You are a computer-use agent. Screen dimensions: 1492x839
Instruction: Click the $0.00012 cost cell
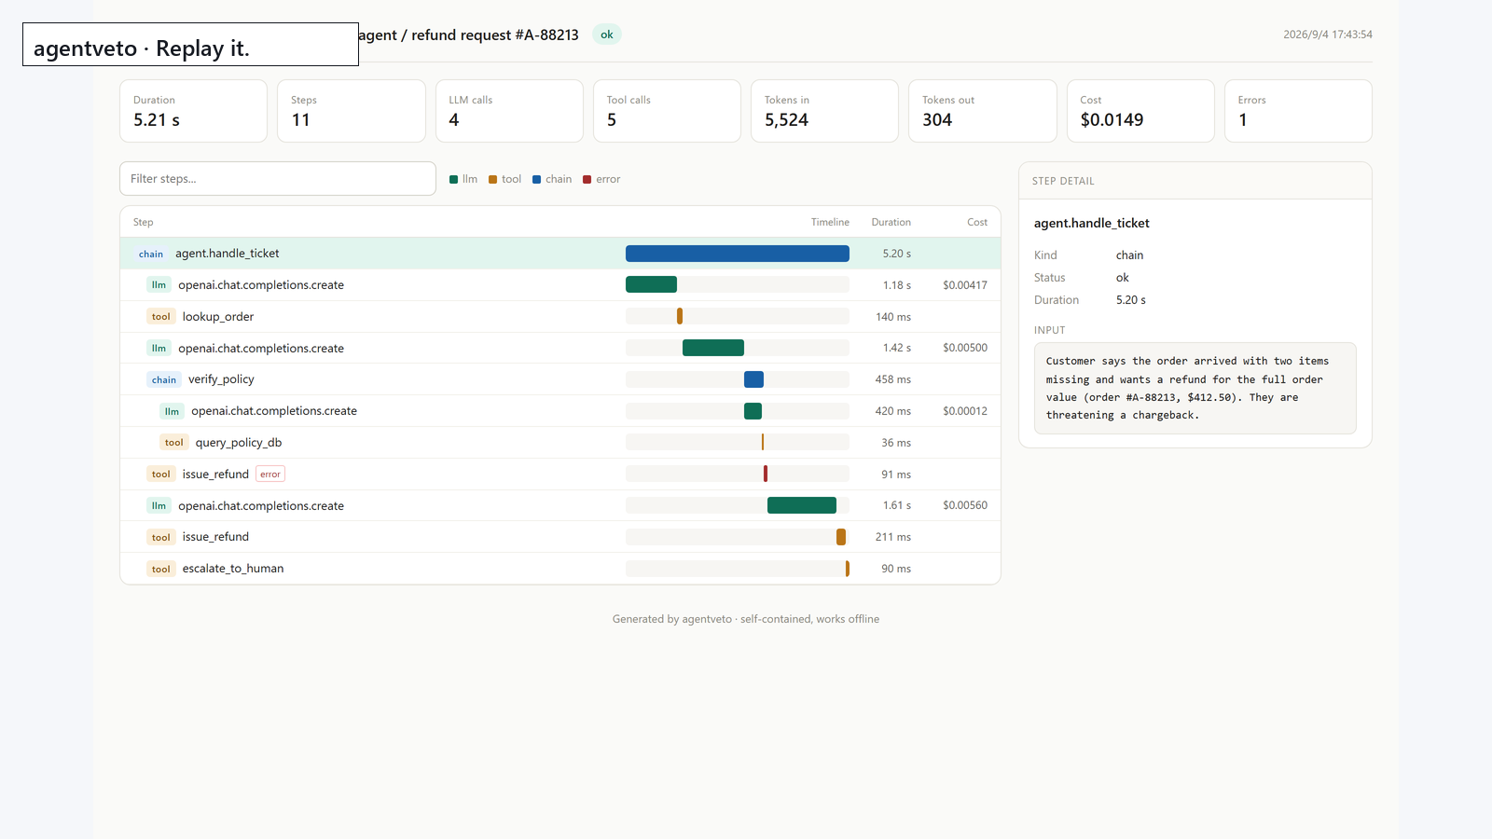tap(965, 411)
